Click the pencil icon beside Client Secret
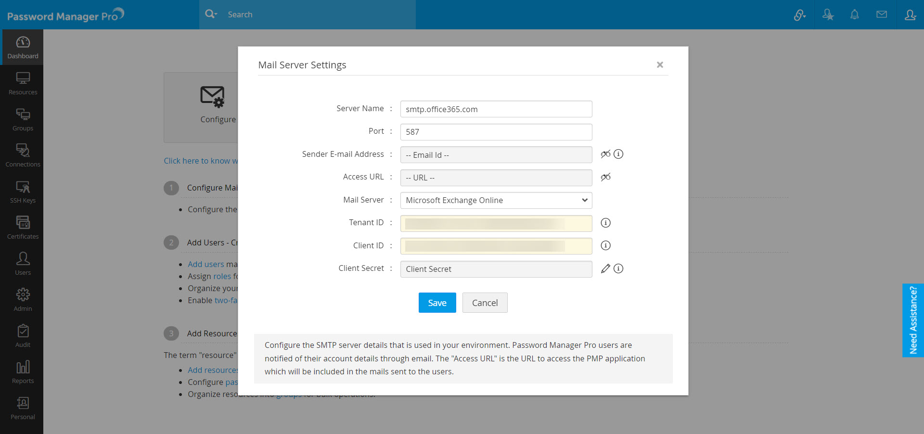The width and height of the screenshot is (924, 434). 605,268
